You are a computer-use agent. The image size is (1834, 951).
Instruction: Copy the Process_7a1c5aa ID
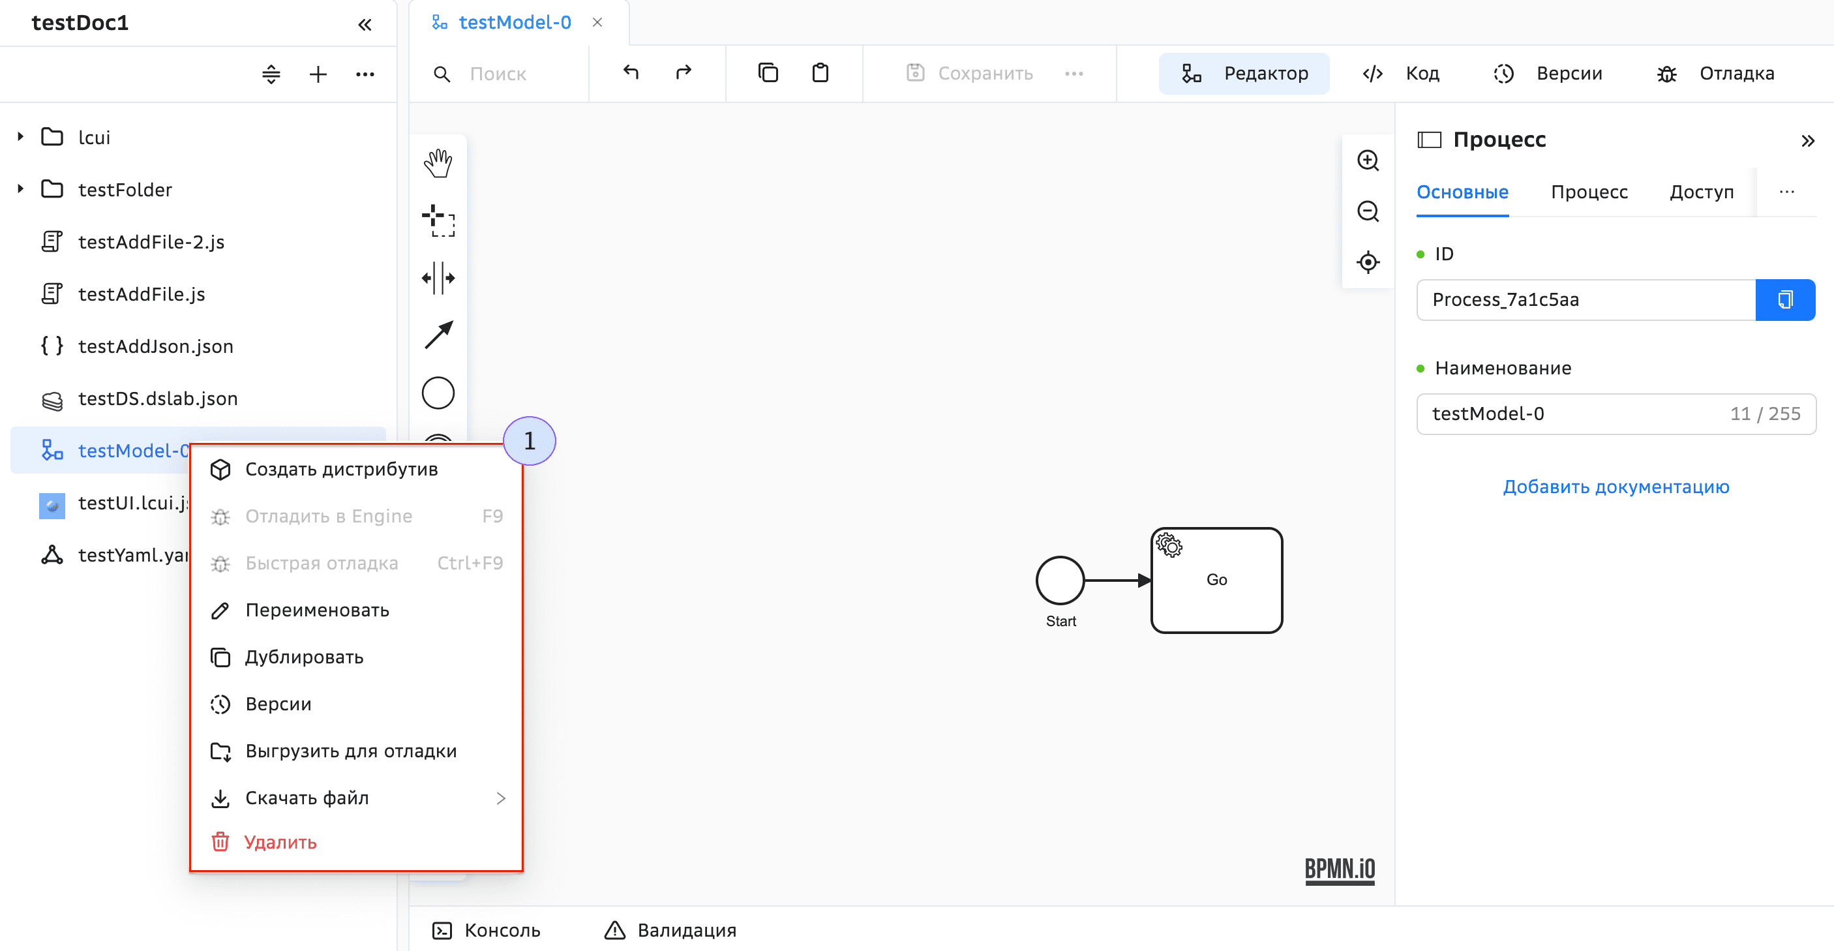tap(1785, 299)
